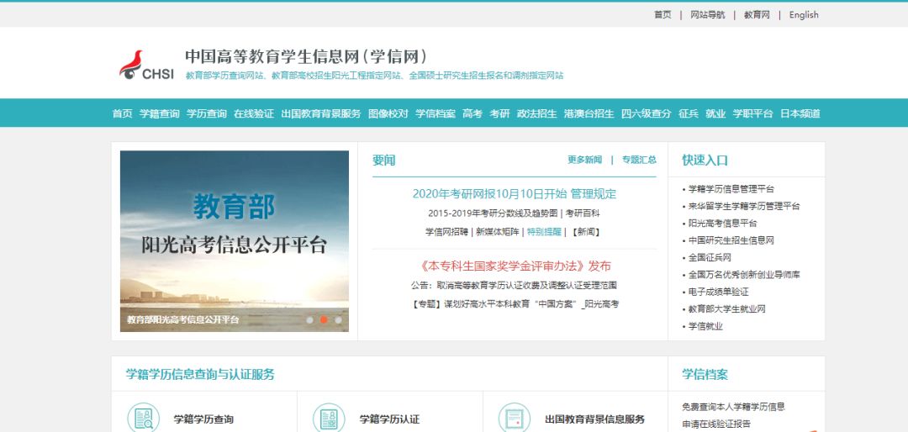The image size is (908, 432).
Task: Select the third carousel dot
Action: click(338, 319)
